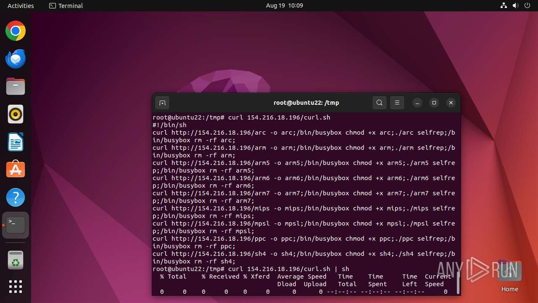Open the Files manager in dock
The height and width of the screenshot is (303, 538).
click(16, 87)
